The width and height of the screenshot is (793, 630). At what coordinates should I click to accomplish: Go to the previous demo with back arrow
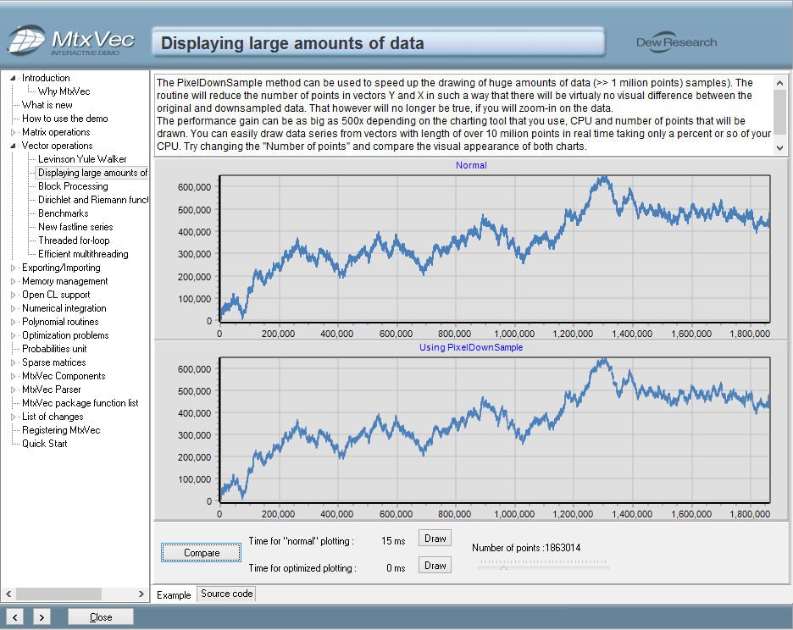pyautogui.click(x=16, y=616)
